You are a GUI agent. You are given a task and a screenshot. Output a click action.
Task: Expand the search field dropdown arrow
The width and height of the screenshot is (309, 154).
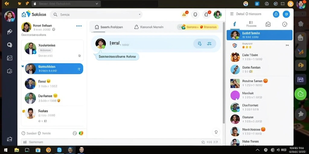coord(139,14)
